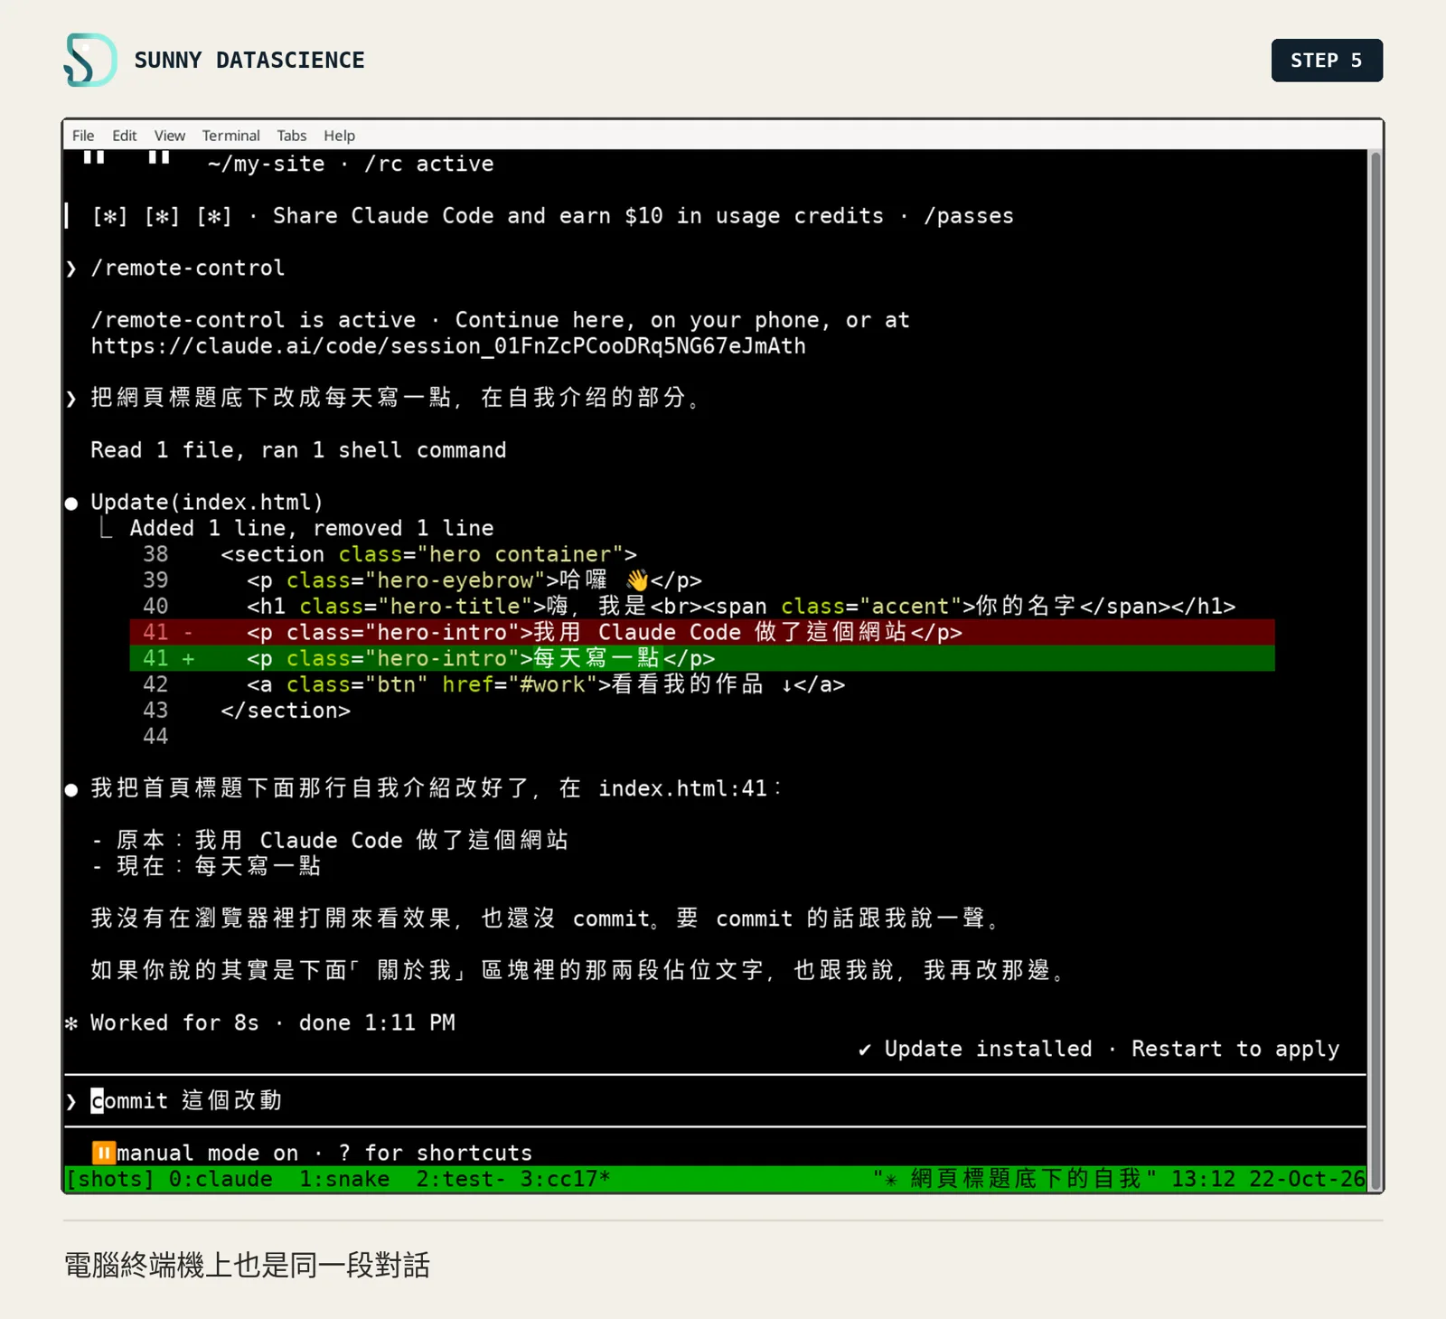Open the Help menu

(339, 136)
